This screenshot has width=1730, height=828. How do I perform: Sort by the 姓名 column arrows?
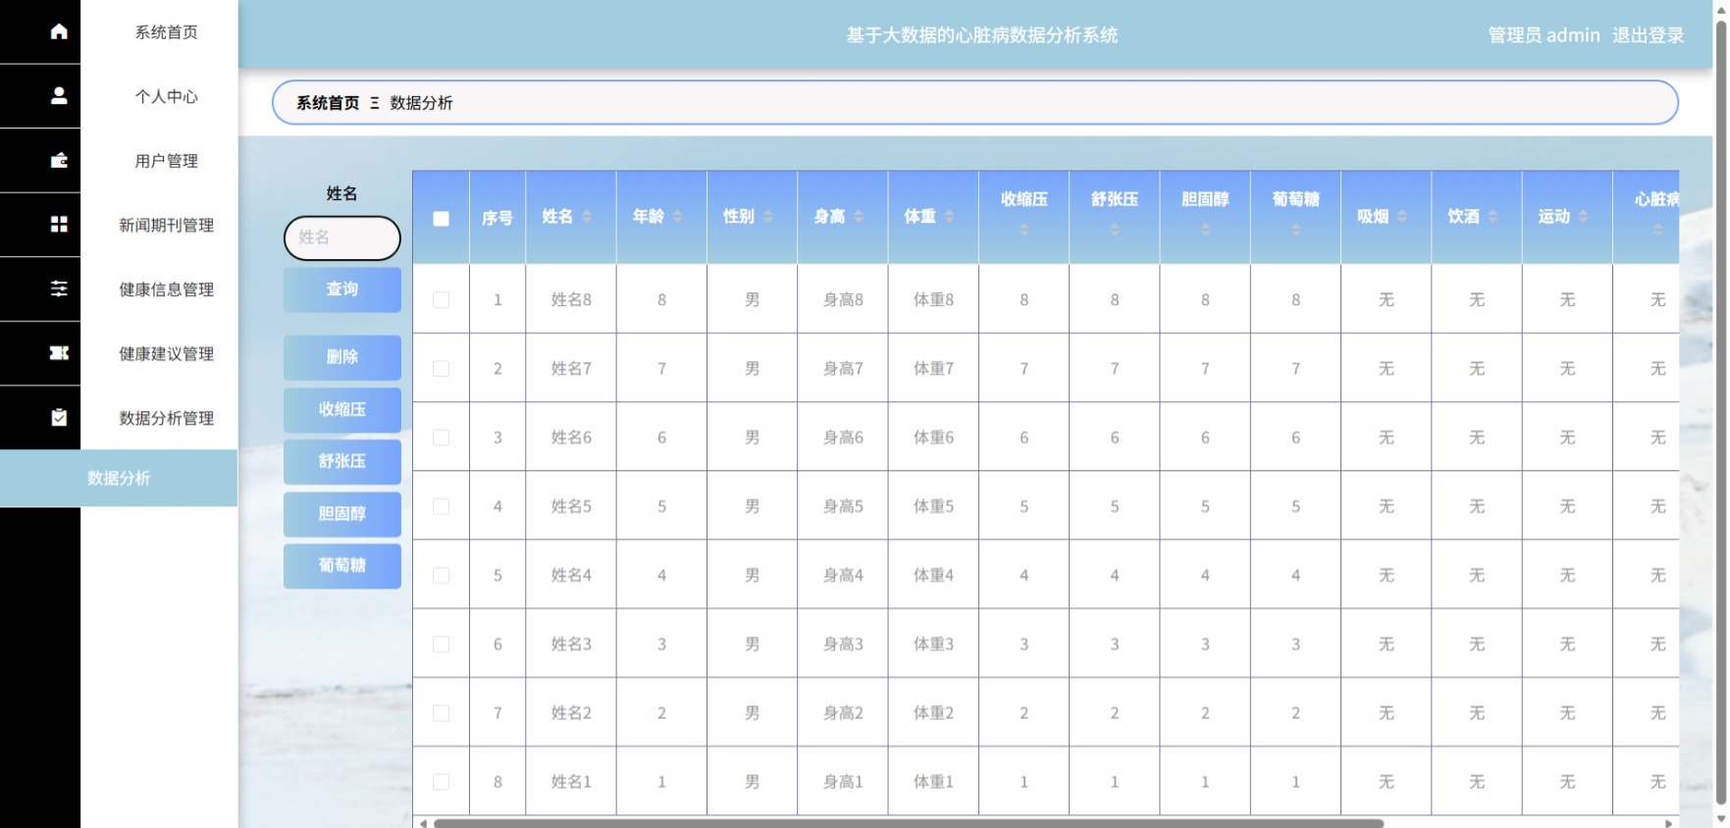(587, 216)
